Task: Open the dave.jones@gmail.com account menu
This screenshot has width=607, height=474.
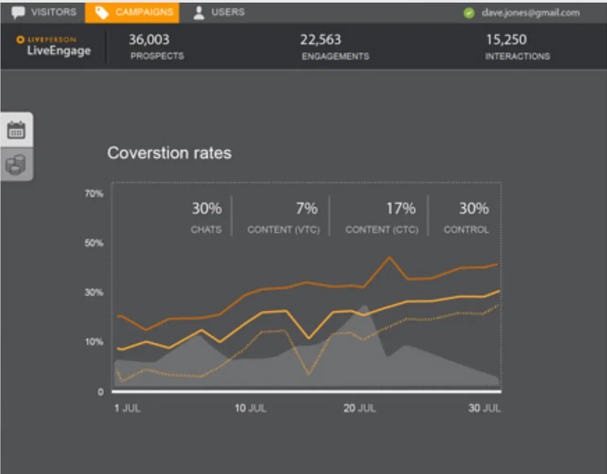Action: (531, 13)
